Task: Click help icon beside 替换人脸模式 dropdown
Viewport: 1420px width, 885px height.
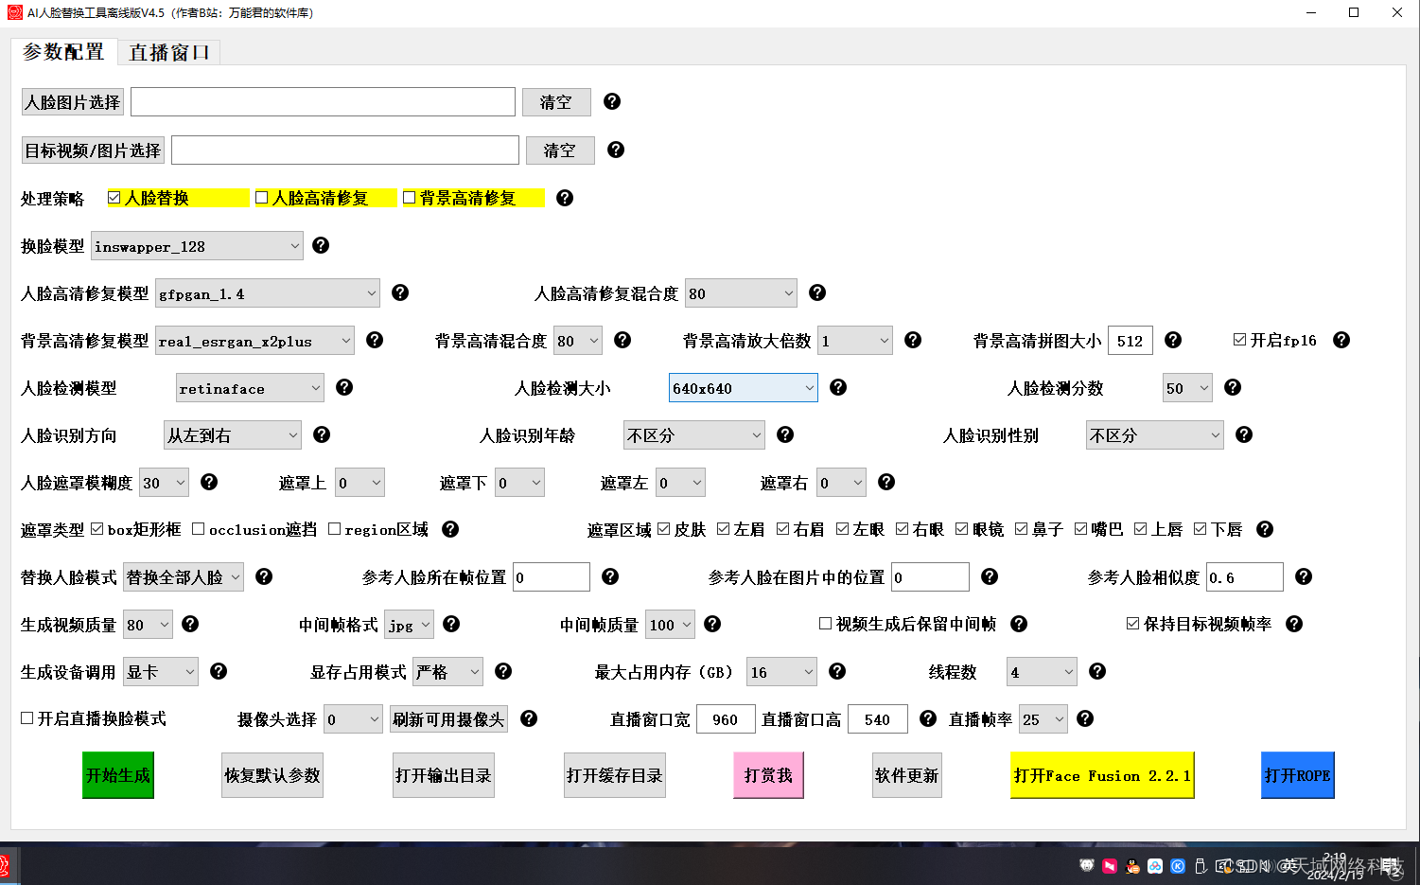Action: tap(264, 576)
